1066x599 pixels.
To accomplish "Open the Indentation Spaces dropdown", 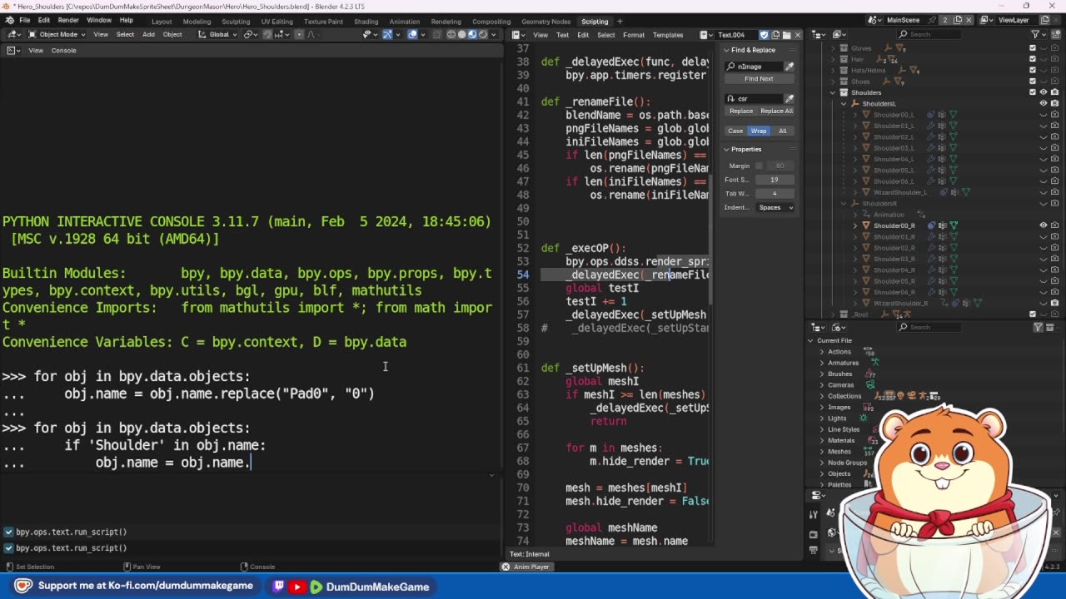I will (x=775, y=207).
